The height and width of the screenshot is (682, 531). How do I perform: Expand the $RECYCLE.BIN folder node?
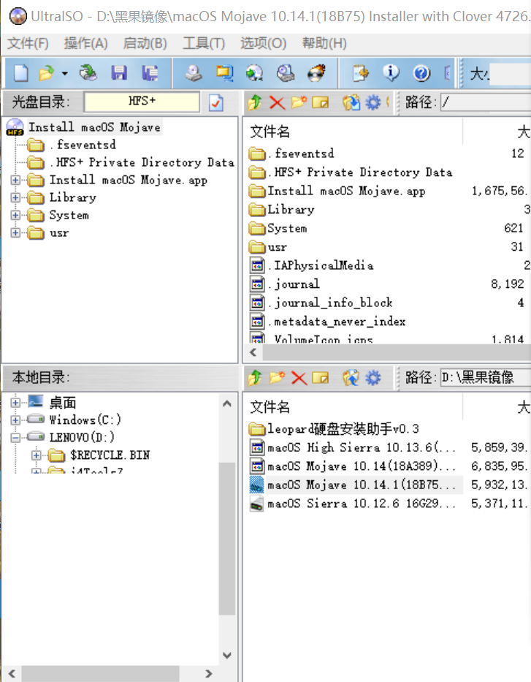(x=37, y=455)
